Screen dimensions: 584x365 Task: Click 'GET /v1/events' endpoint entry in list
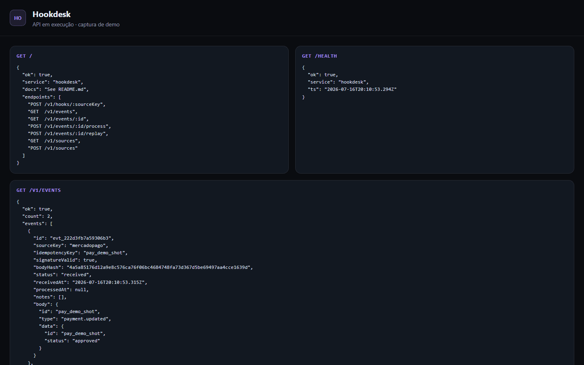coord(53,112)
